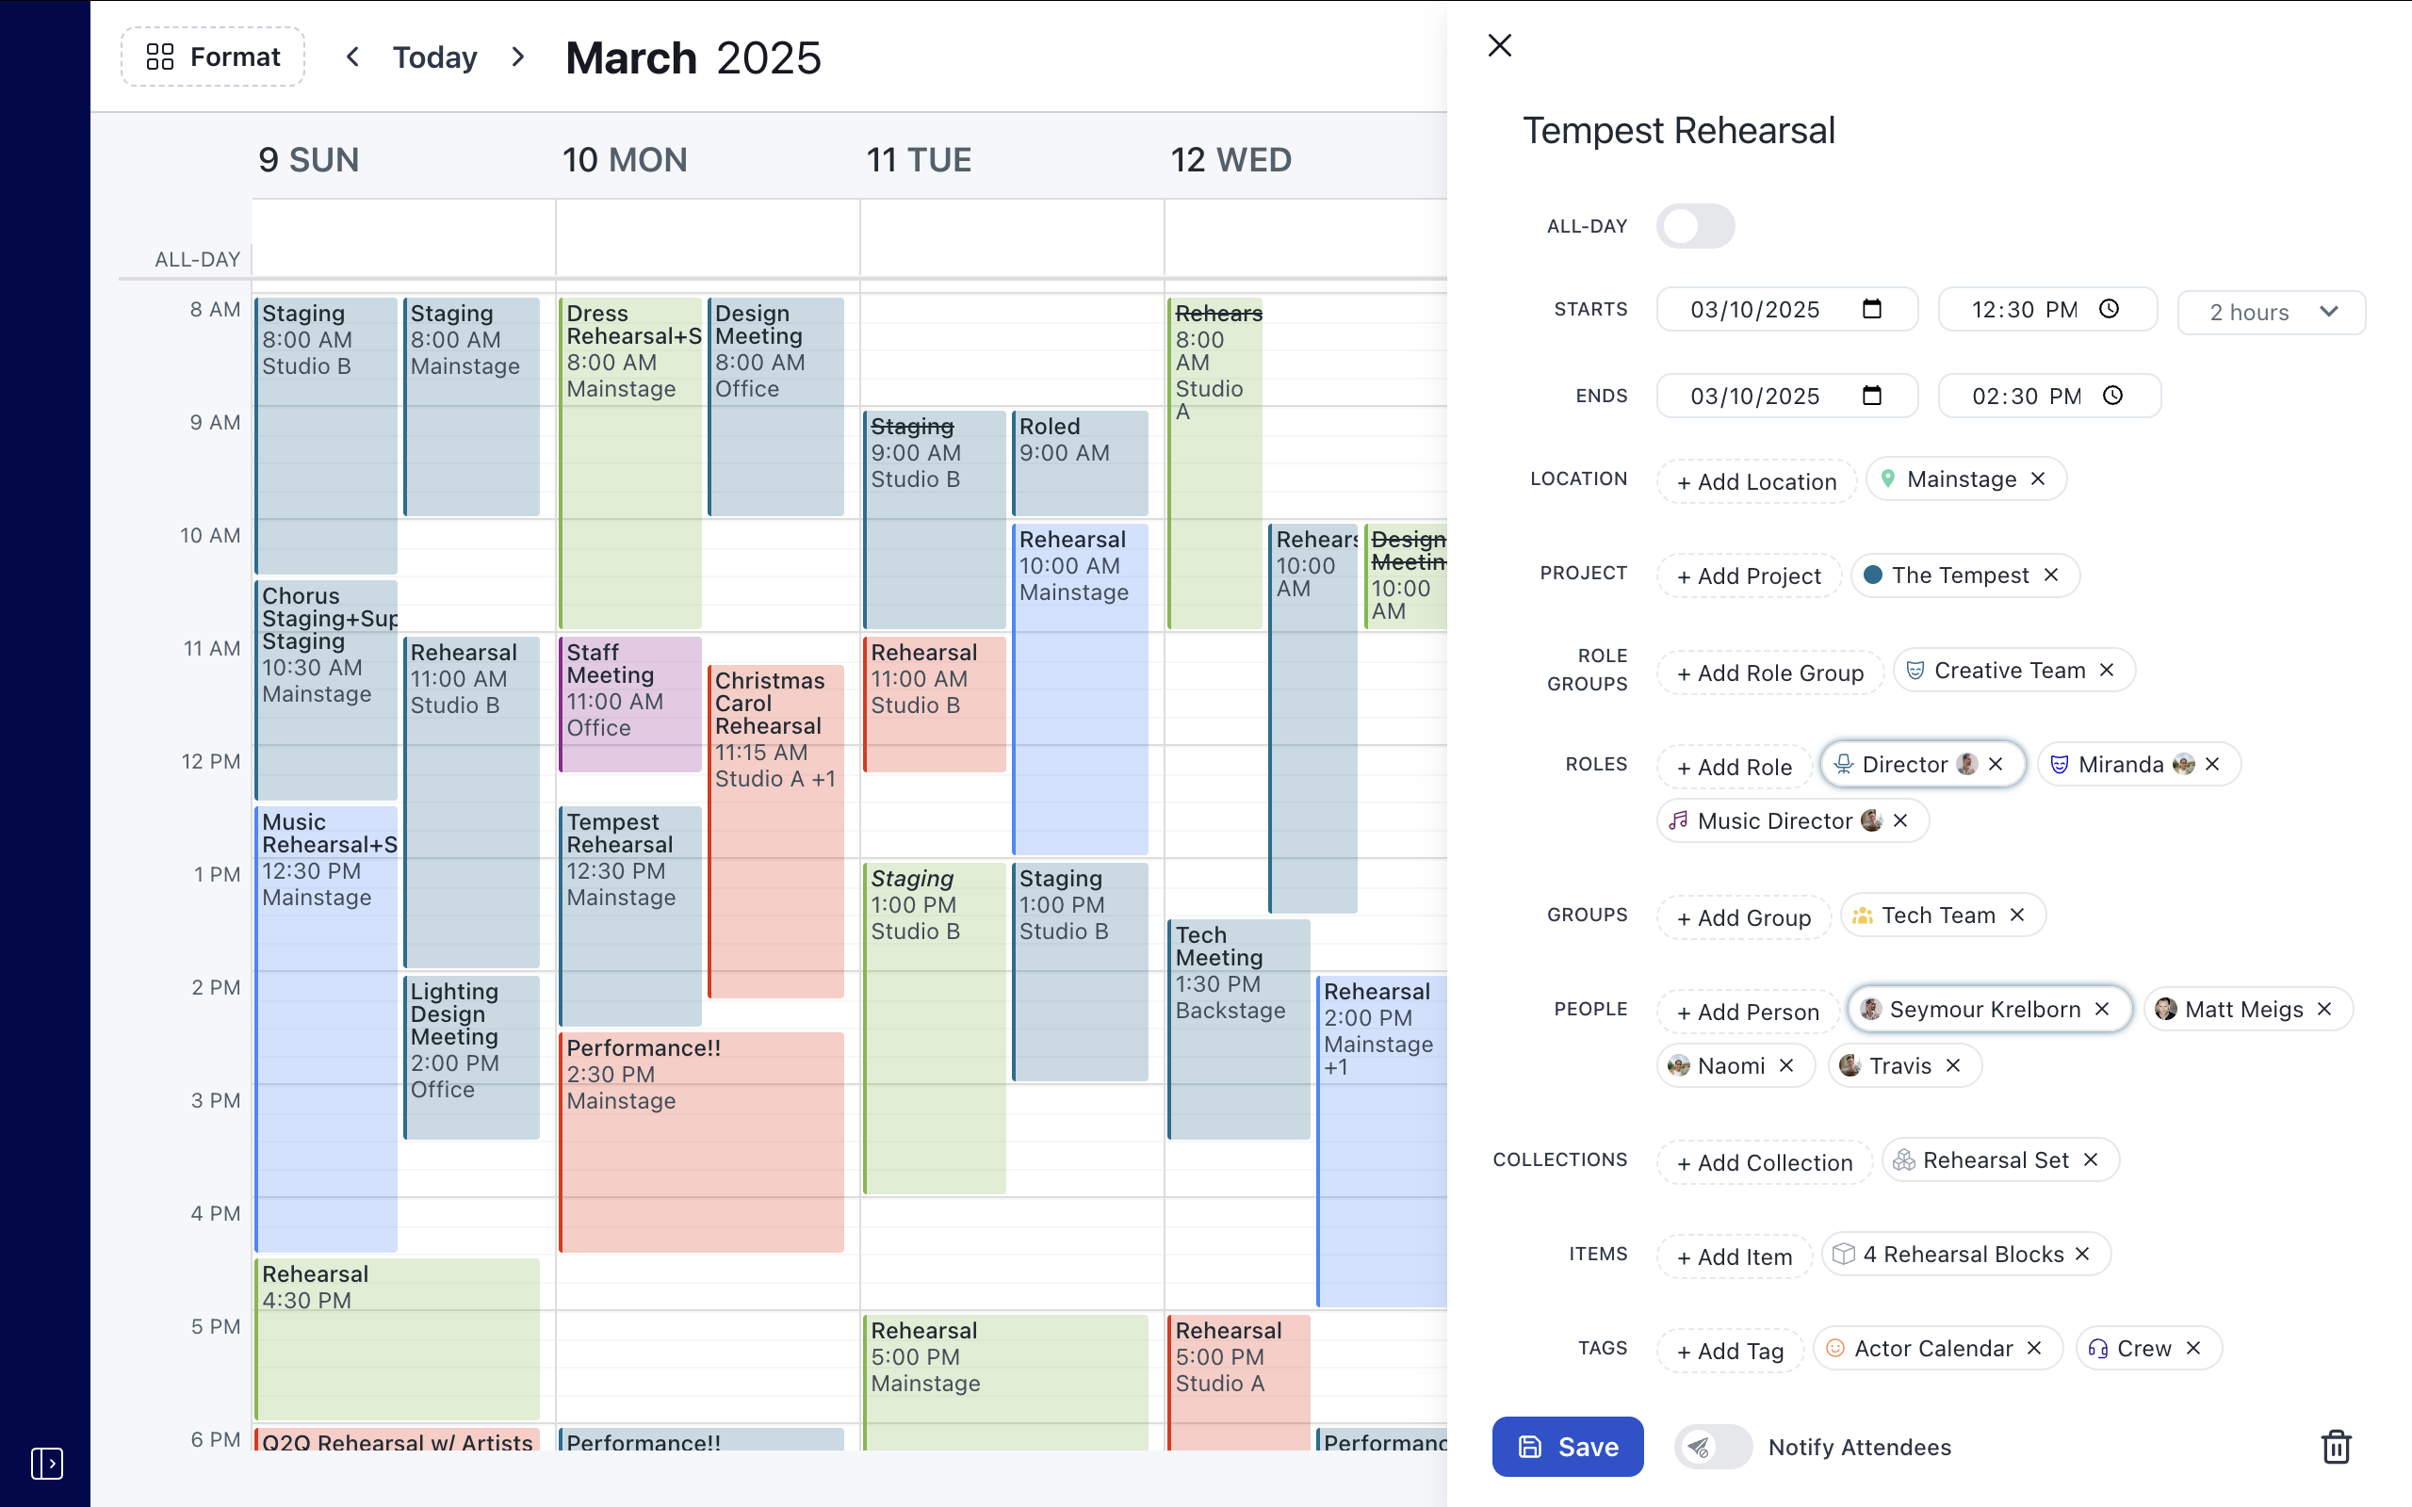Viewport: 2412px width, 1507px height.
Task: Remove the Mainstage location chip
Action: pyautogui.click(x=2037, y=478)
